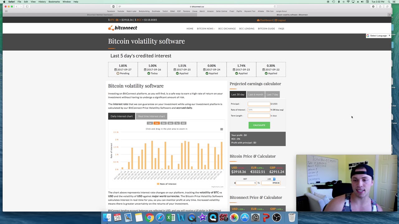Launch the Photos app from the dock
Viewport: 399px width, 224px height.
(234, 217)
